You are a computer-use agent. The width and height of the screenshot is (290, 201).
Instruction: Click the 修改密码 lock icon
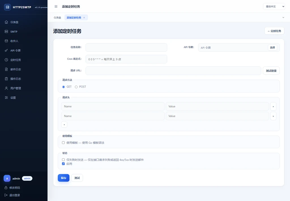(x=6, y=187)
